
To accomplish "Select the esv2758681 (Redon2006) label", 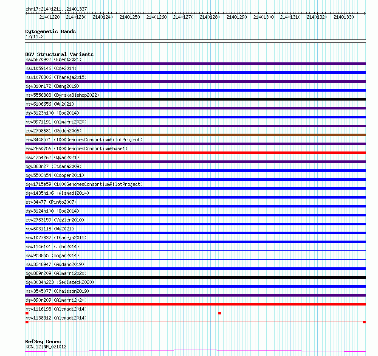I will pos(54,131).
